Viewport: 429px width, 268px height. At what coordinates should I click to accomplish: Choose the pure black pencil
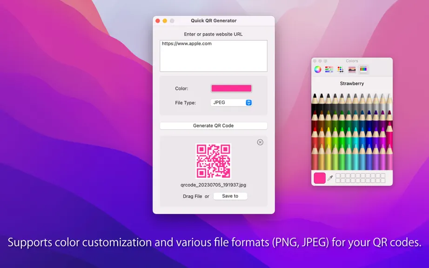point(315,102)
